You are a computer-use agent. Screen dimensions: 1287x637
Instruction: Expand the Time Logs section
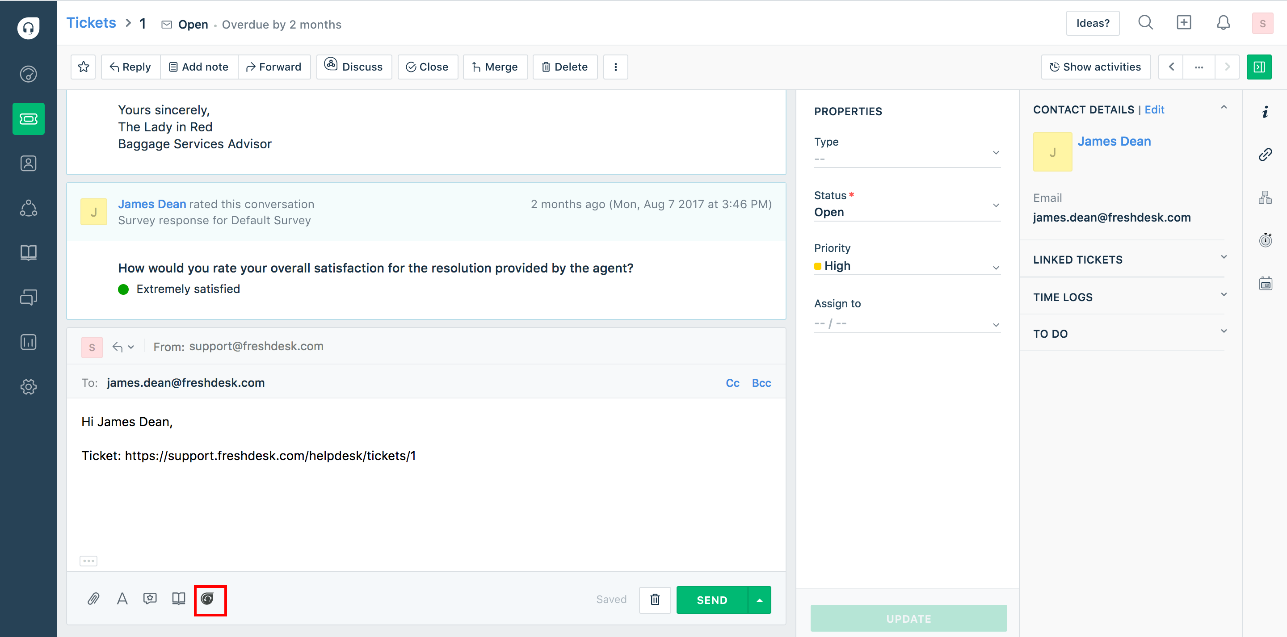click(1224, 295)
